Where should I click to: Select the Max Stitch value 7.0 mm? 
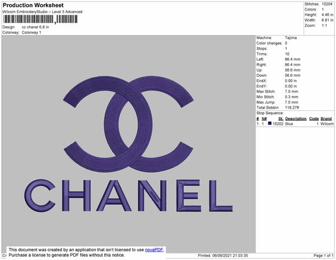click(x=291, y=91)
